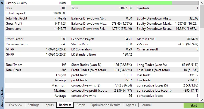Go to the Agents tab
204x109 pixels.
coord(131,105)
